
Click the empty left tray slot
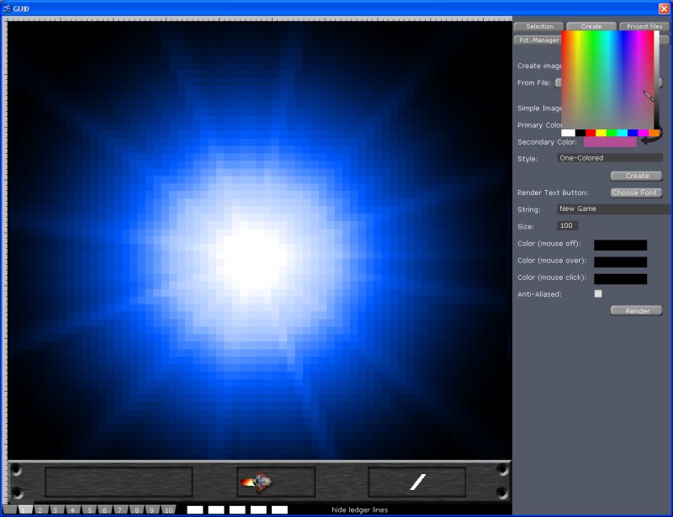[119, 482]
